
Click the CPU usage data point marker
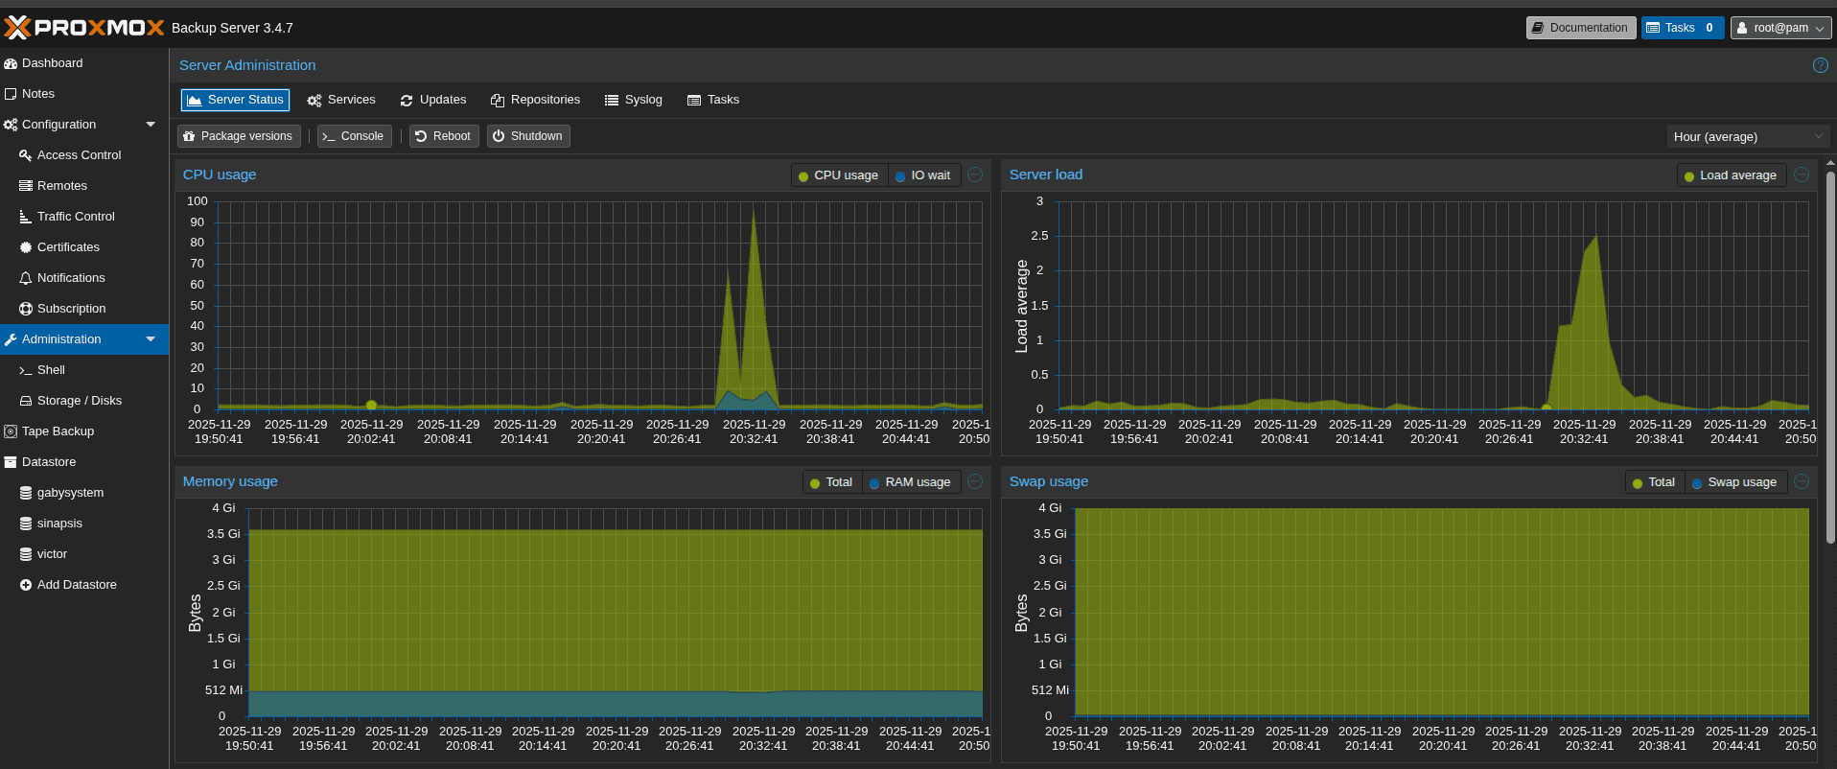371,405
